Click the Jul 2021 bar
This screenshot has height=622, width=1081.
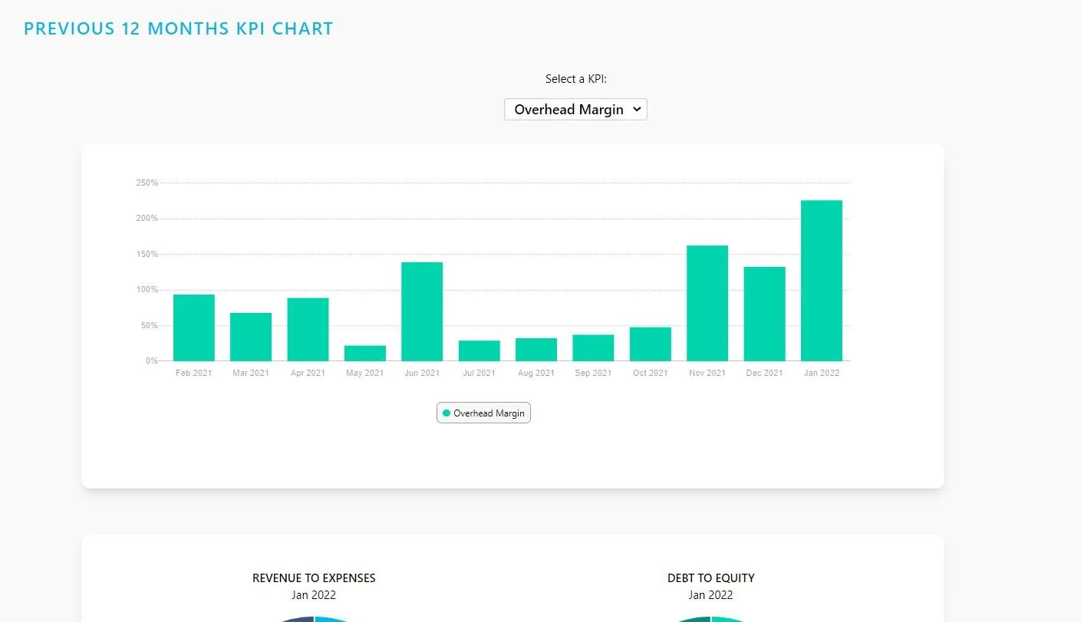[x=480, y=350]
